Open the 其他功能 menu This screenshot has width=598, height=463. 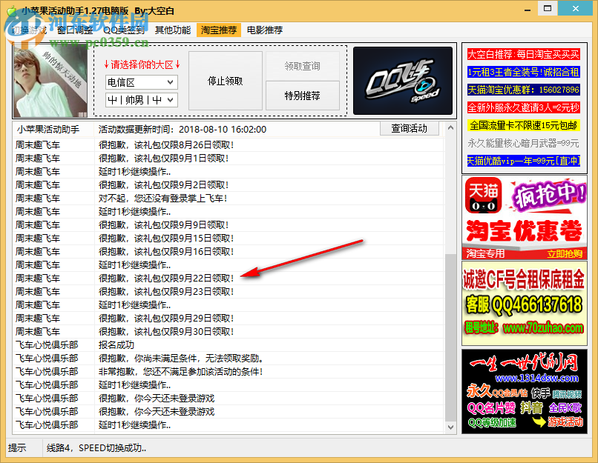(173, 30)
